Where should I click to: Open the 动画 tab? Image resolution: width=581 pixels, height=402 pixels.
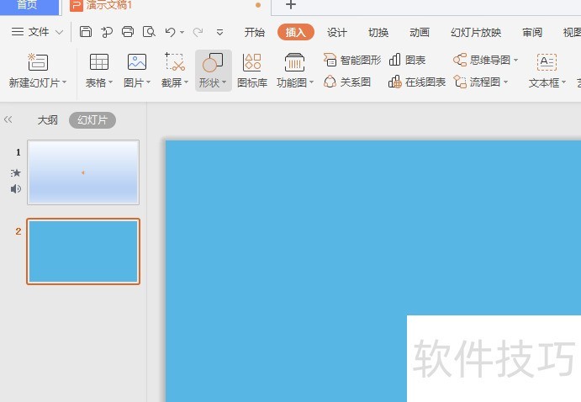coord(419,33)
